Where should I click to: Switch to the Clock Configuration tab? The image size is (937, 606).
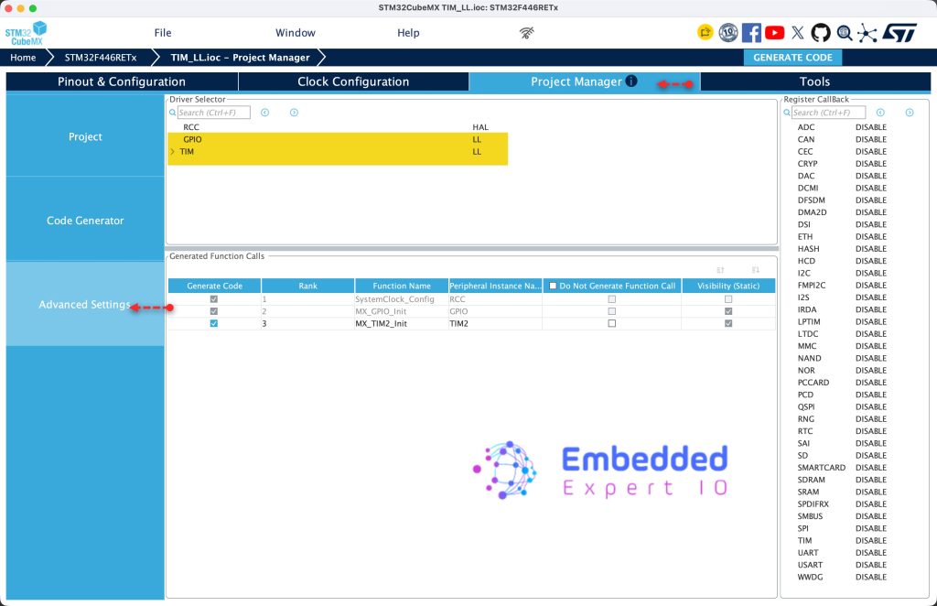pyautogui.click(x=353, y=81)
